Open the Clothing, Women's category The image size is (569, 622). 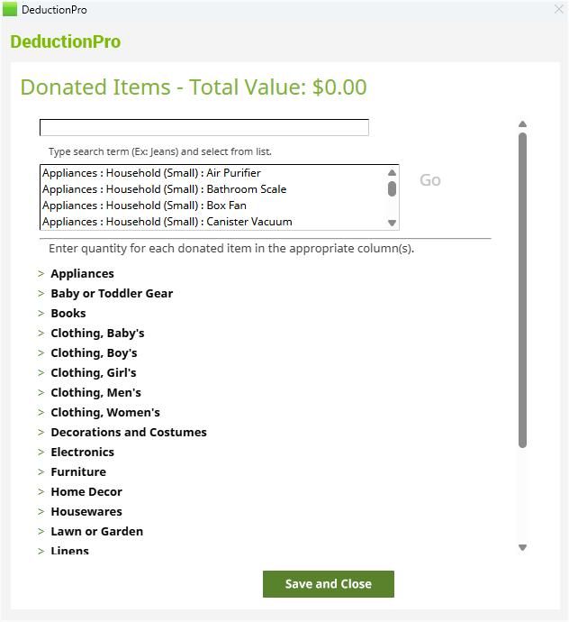(104, 412)
